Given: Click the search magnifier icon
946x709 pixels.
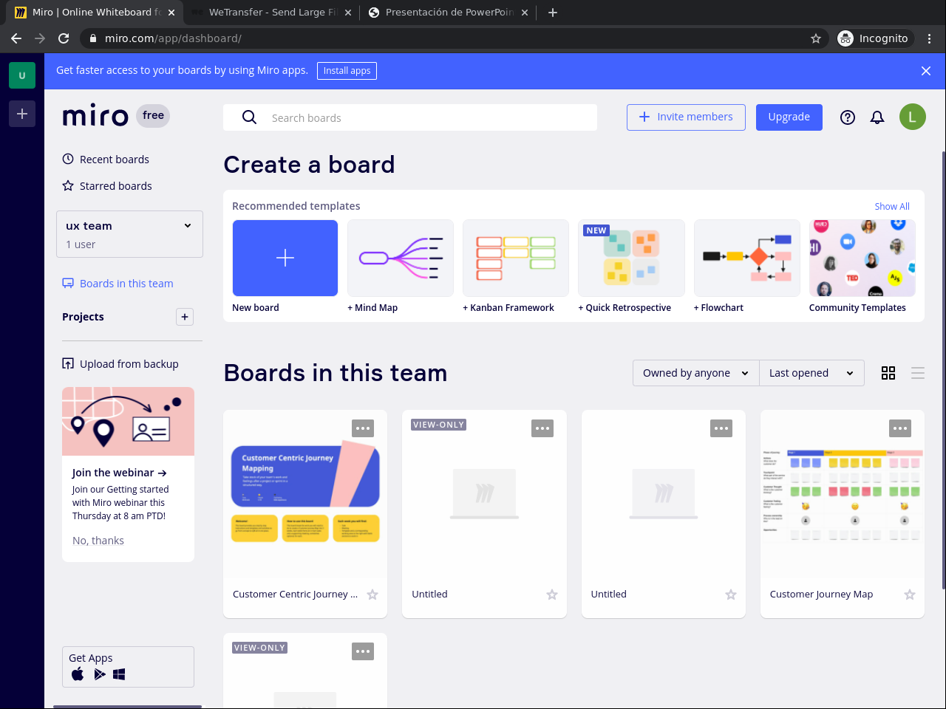Looking at the screenshot, I should tap(249, 117).
